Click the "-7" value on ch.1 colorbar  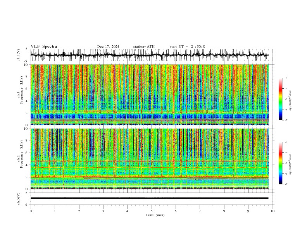286,120
